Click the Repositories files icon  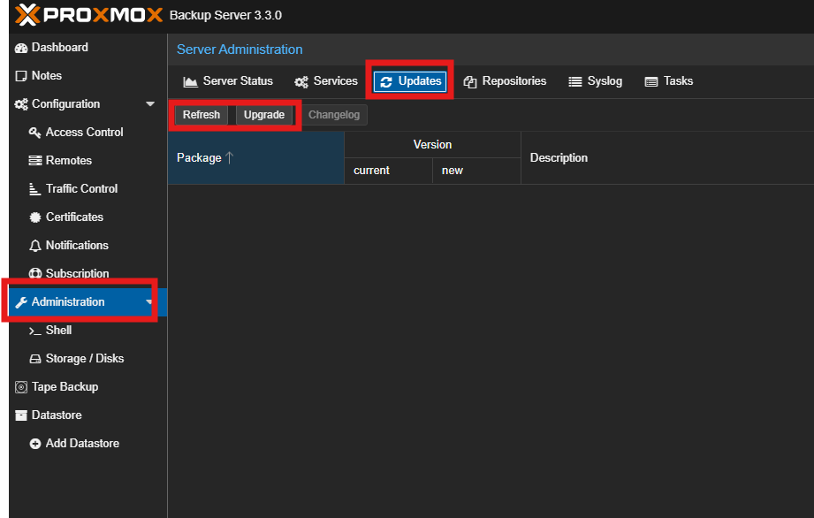(x=470, y=81)
